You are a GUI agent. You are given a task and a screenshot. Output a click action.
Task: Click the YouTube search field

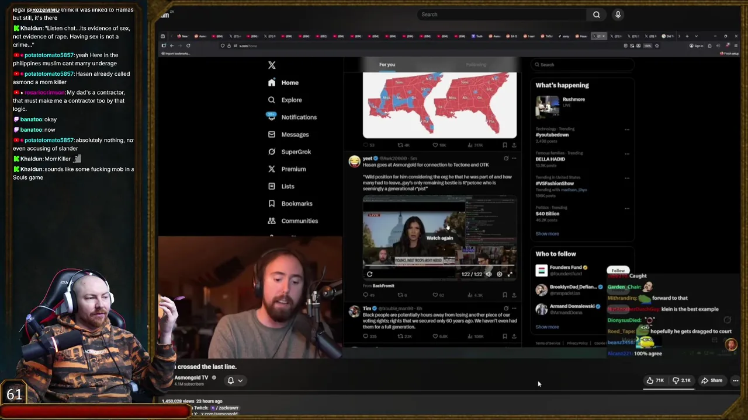point(503,15)
